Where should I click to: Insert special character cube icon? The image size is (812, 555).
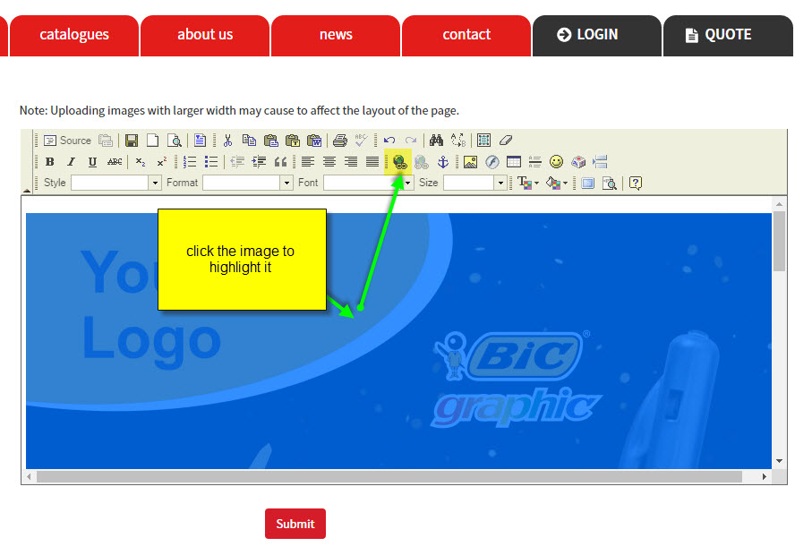[578, 162]
